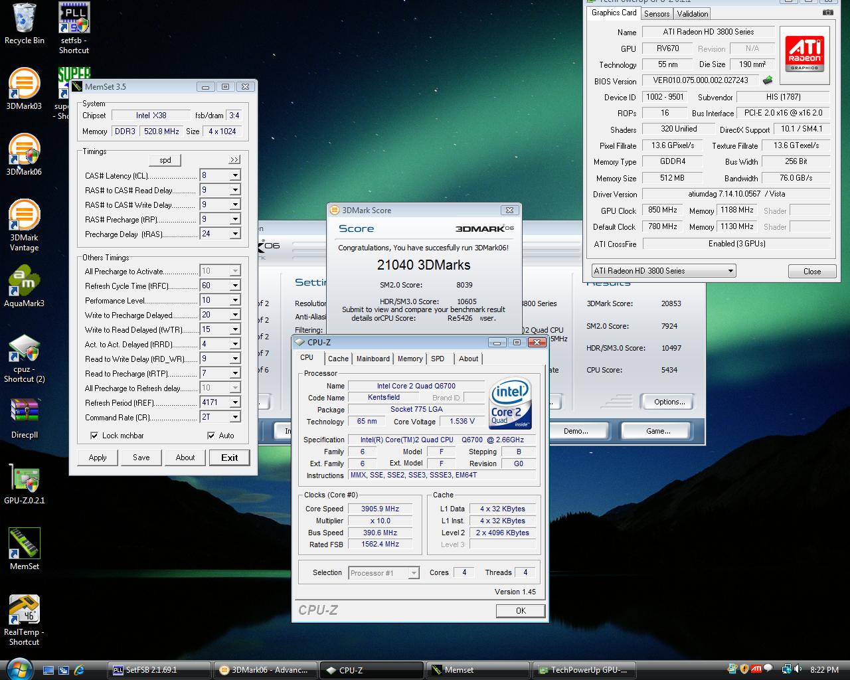
Task: Click the Demo... button in 3DMark06
Action: (x=576, y=431)
